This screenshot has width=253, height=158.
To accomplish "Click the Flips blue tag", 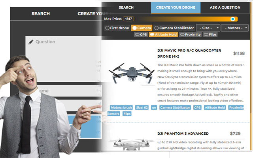I will pos(127,114).
